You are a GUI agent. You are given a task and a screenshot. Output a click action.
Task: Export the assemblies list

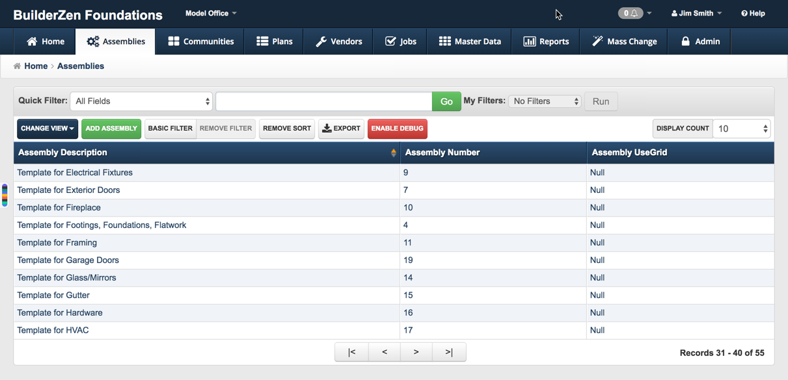[341, 129]
